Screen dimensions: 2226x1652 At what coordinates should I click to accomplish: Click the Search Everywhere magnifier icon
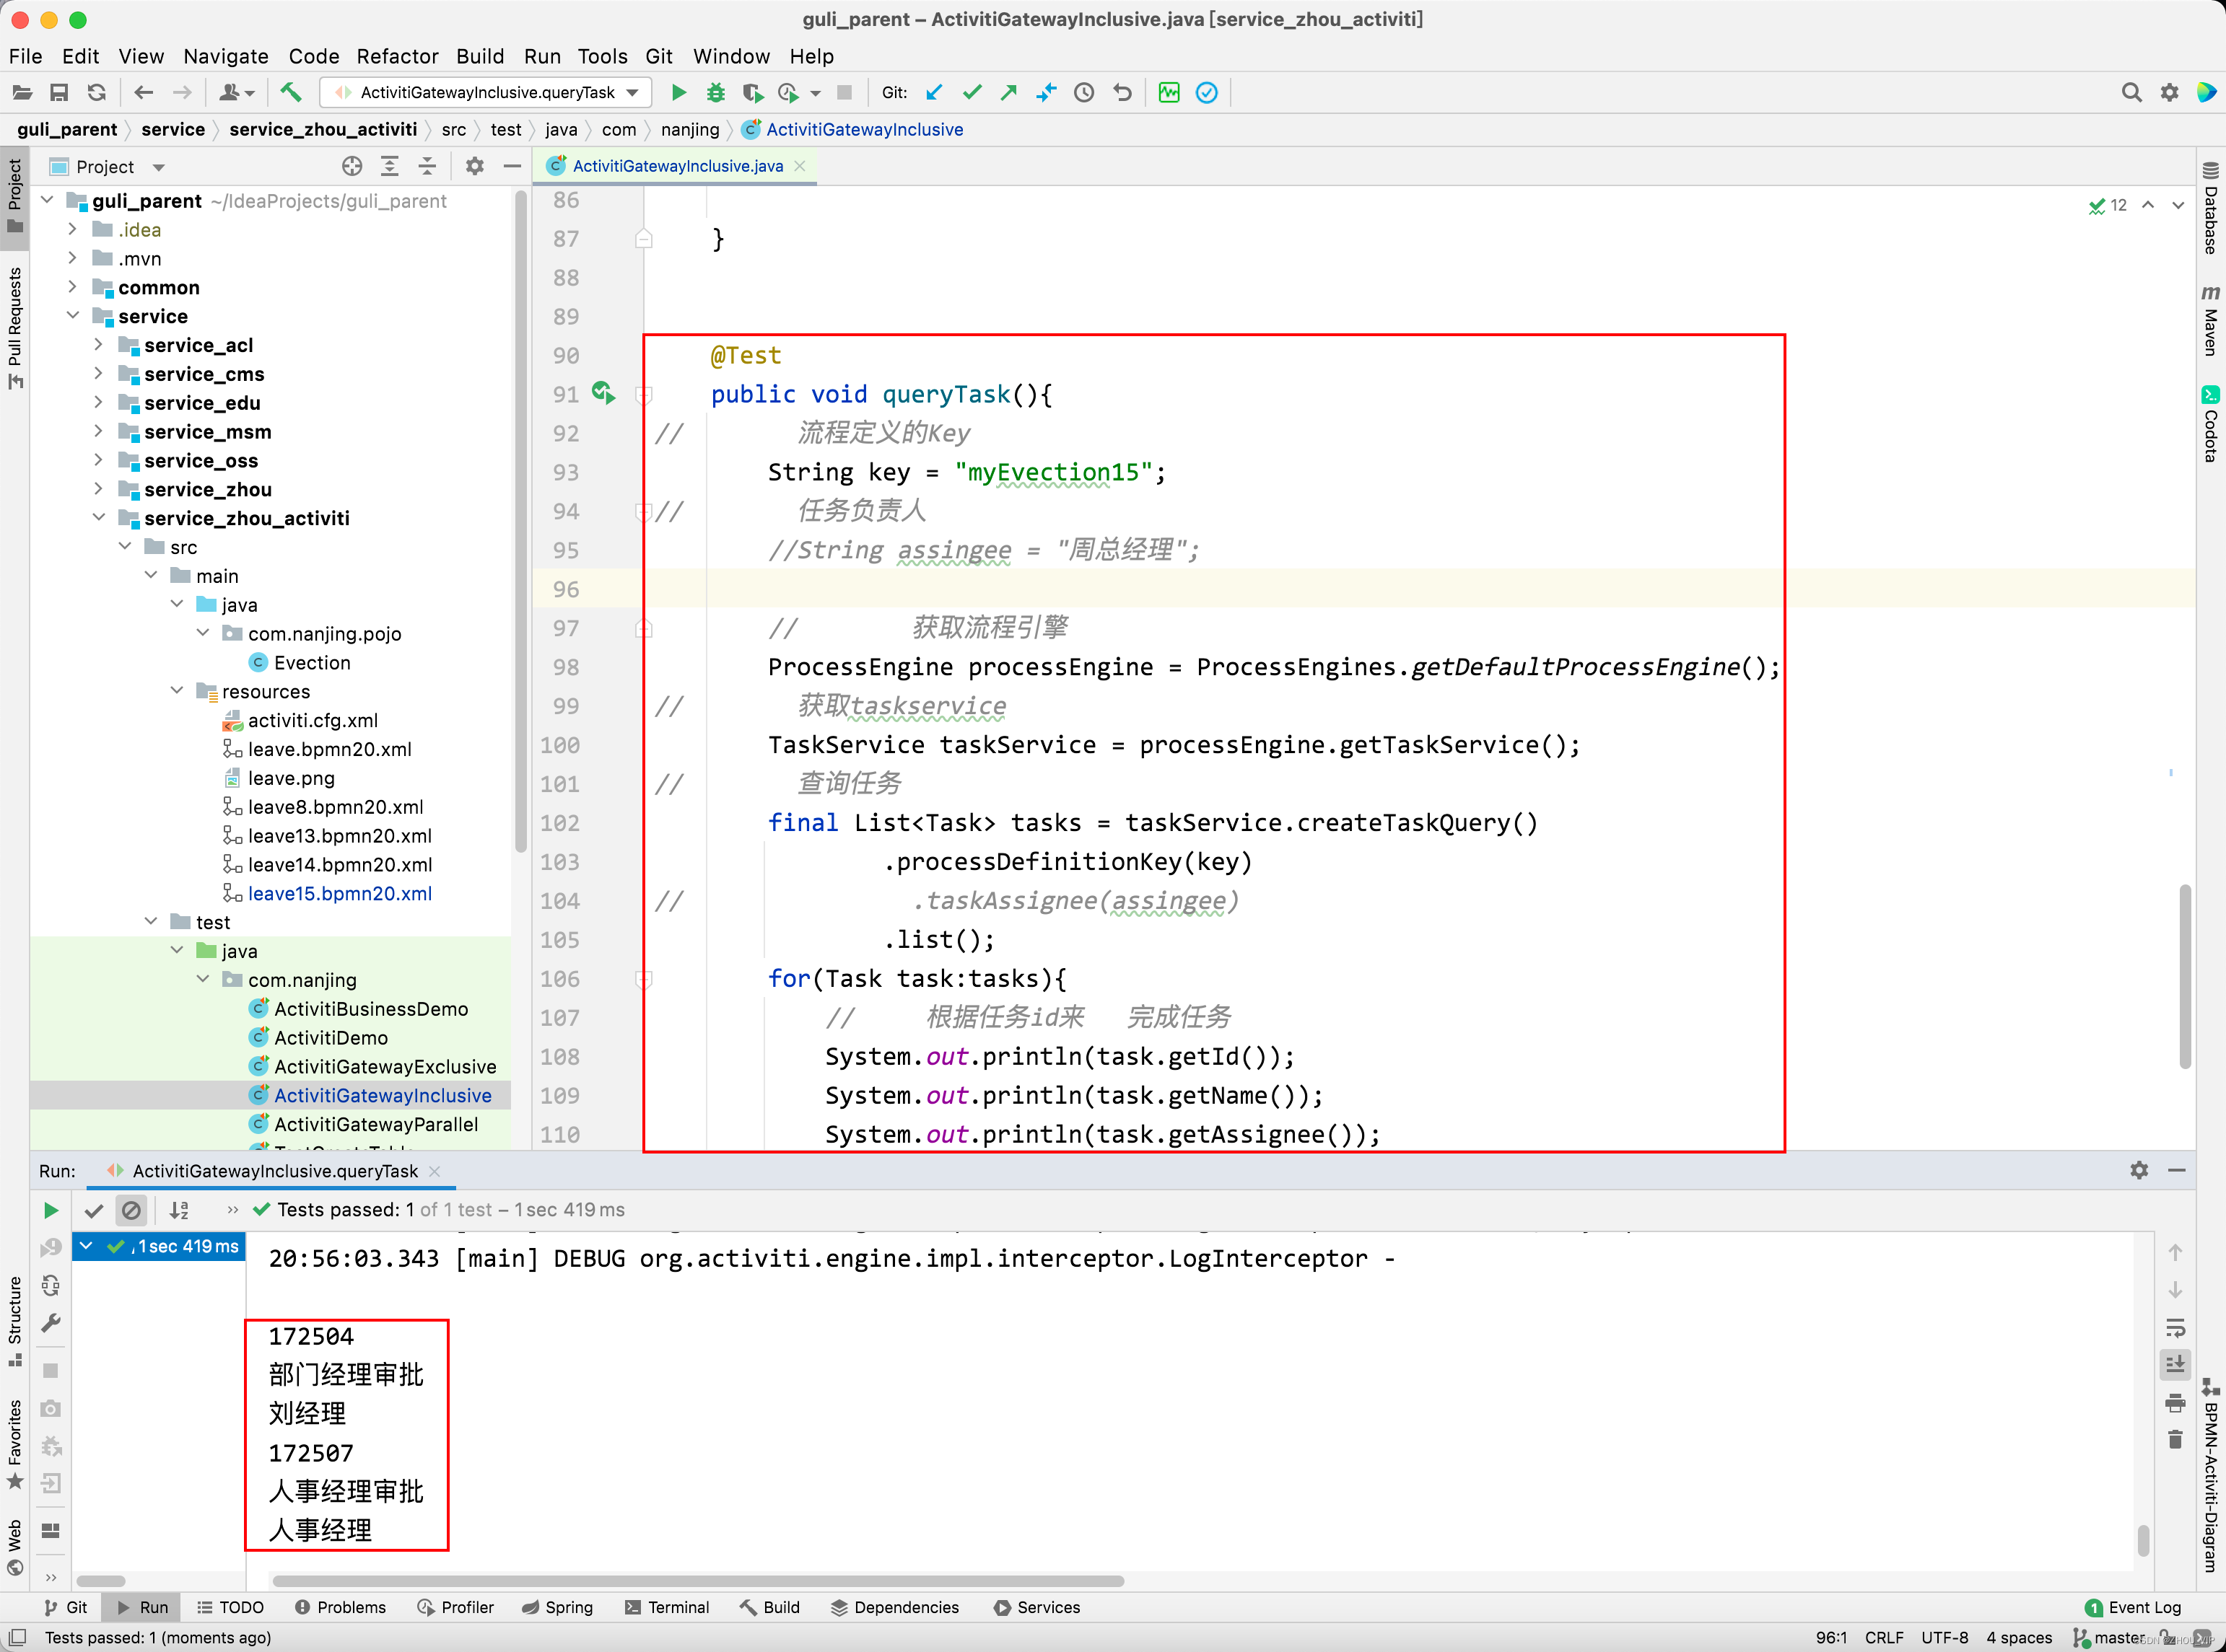click(2131, 93)
